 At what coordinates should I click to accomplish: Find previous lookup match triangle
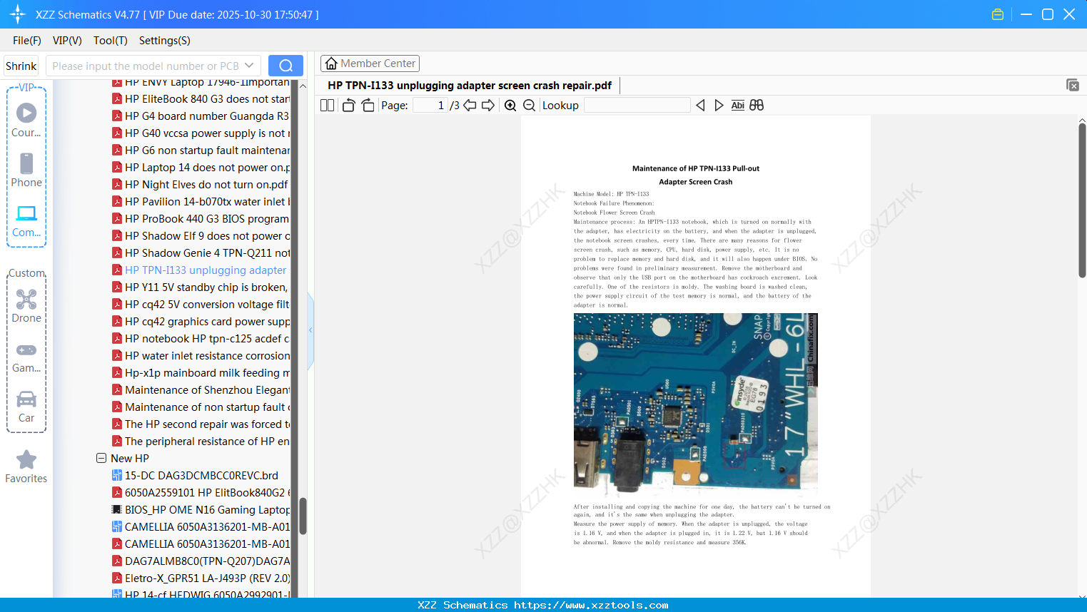click(700, 106)
